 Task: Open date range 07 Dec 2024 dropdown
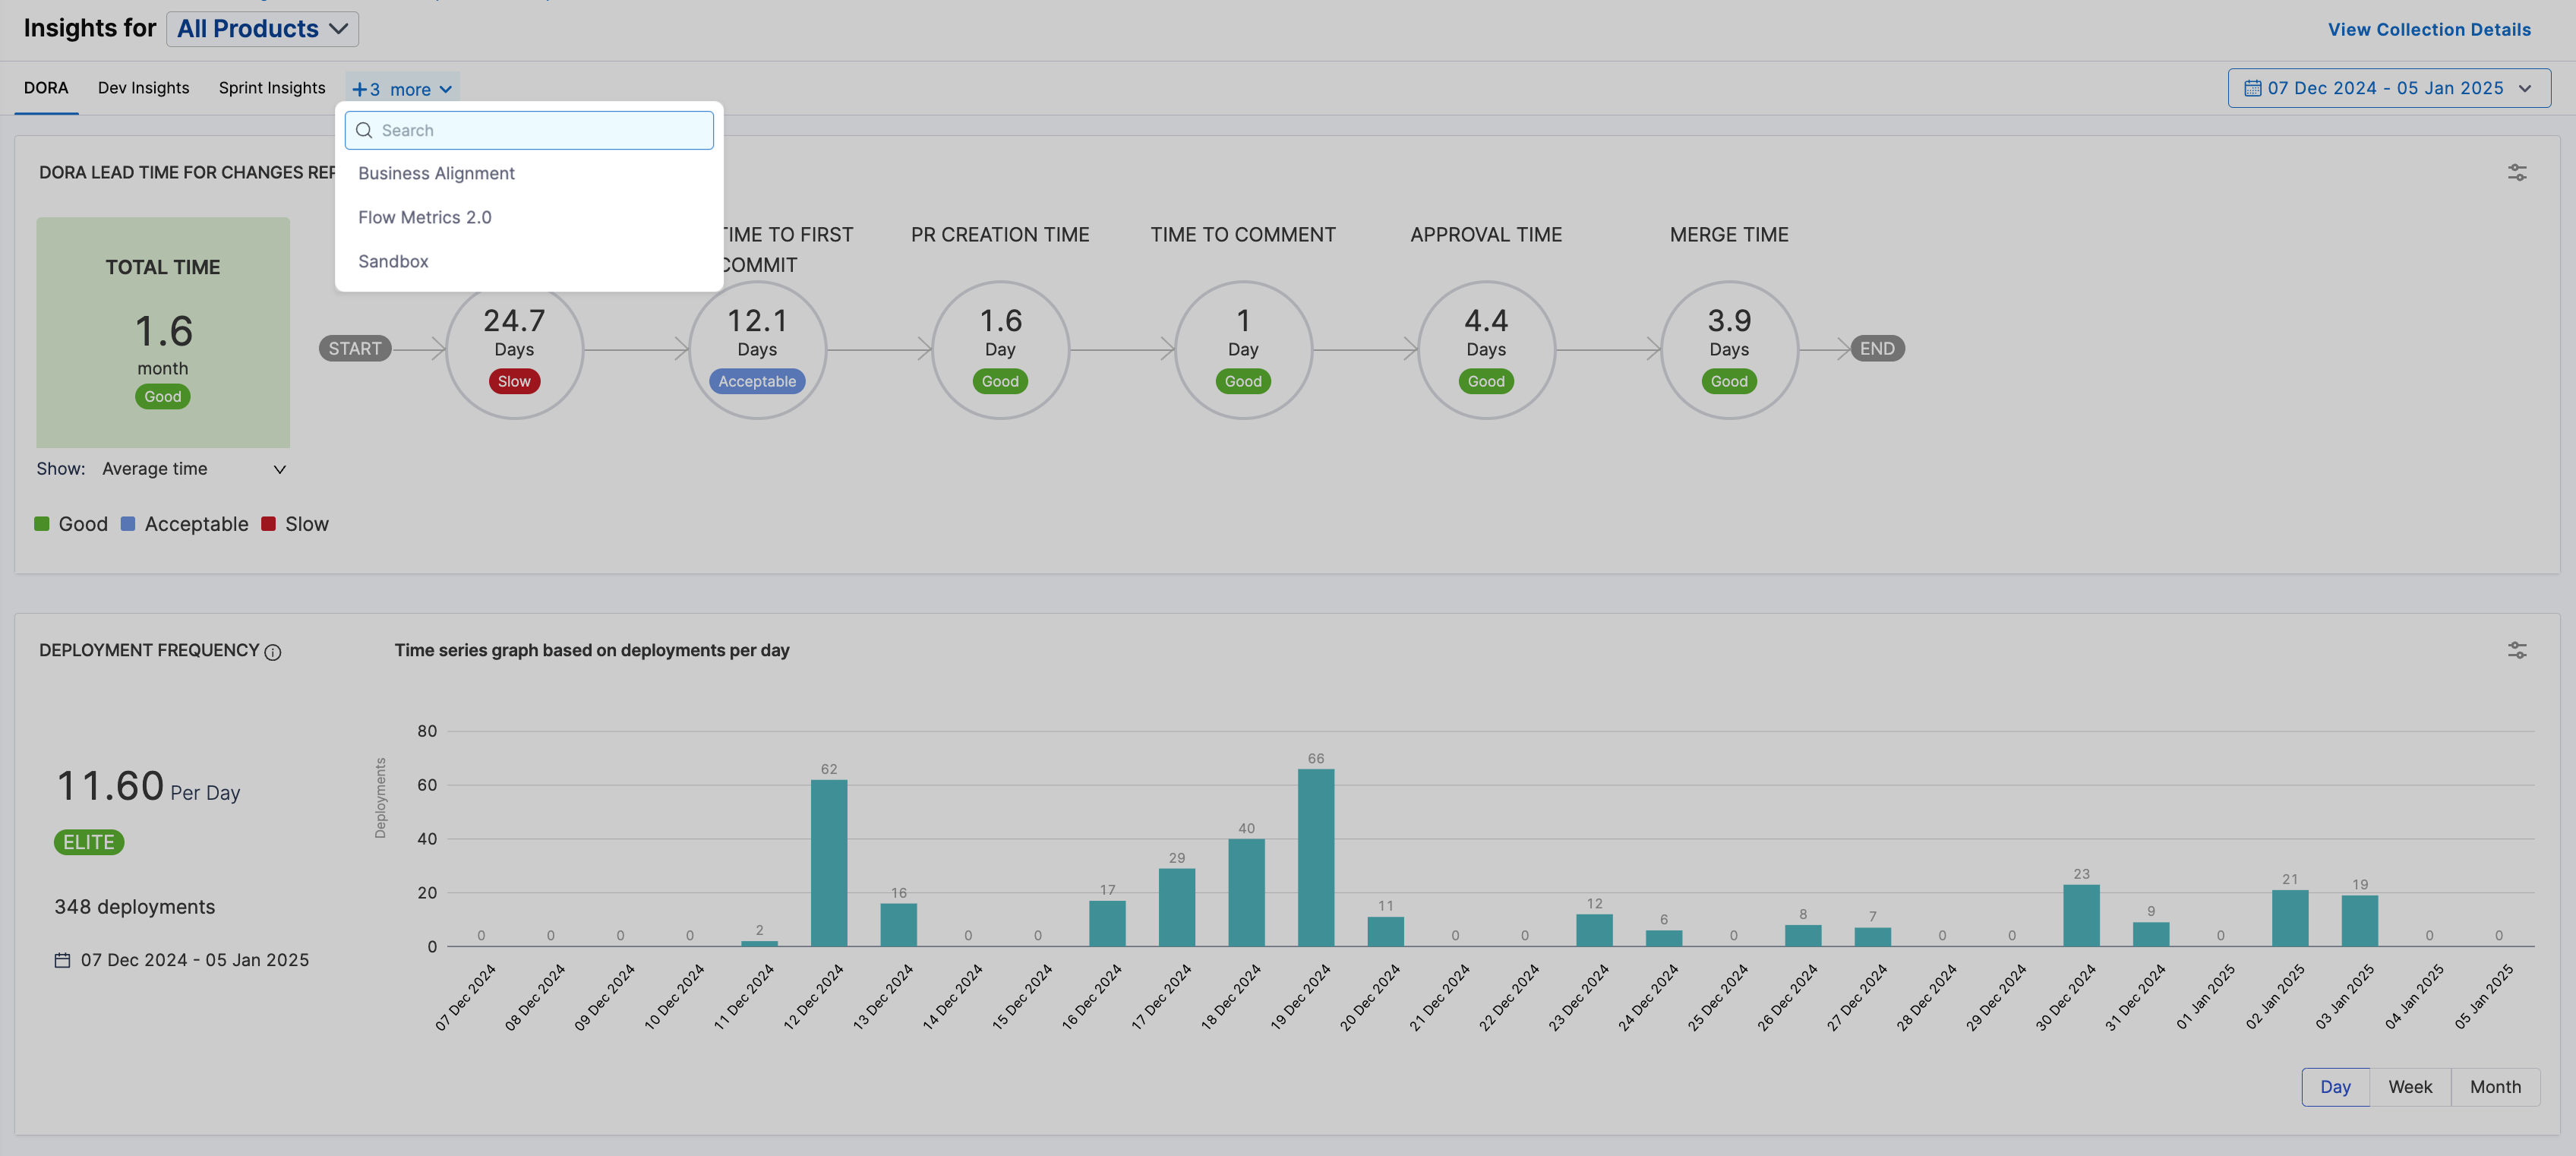click(2388, 88)
